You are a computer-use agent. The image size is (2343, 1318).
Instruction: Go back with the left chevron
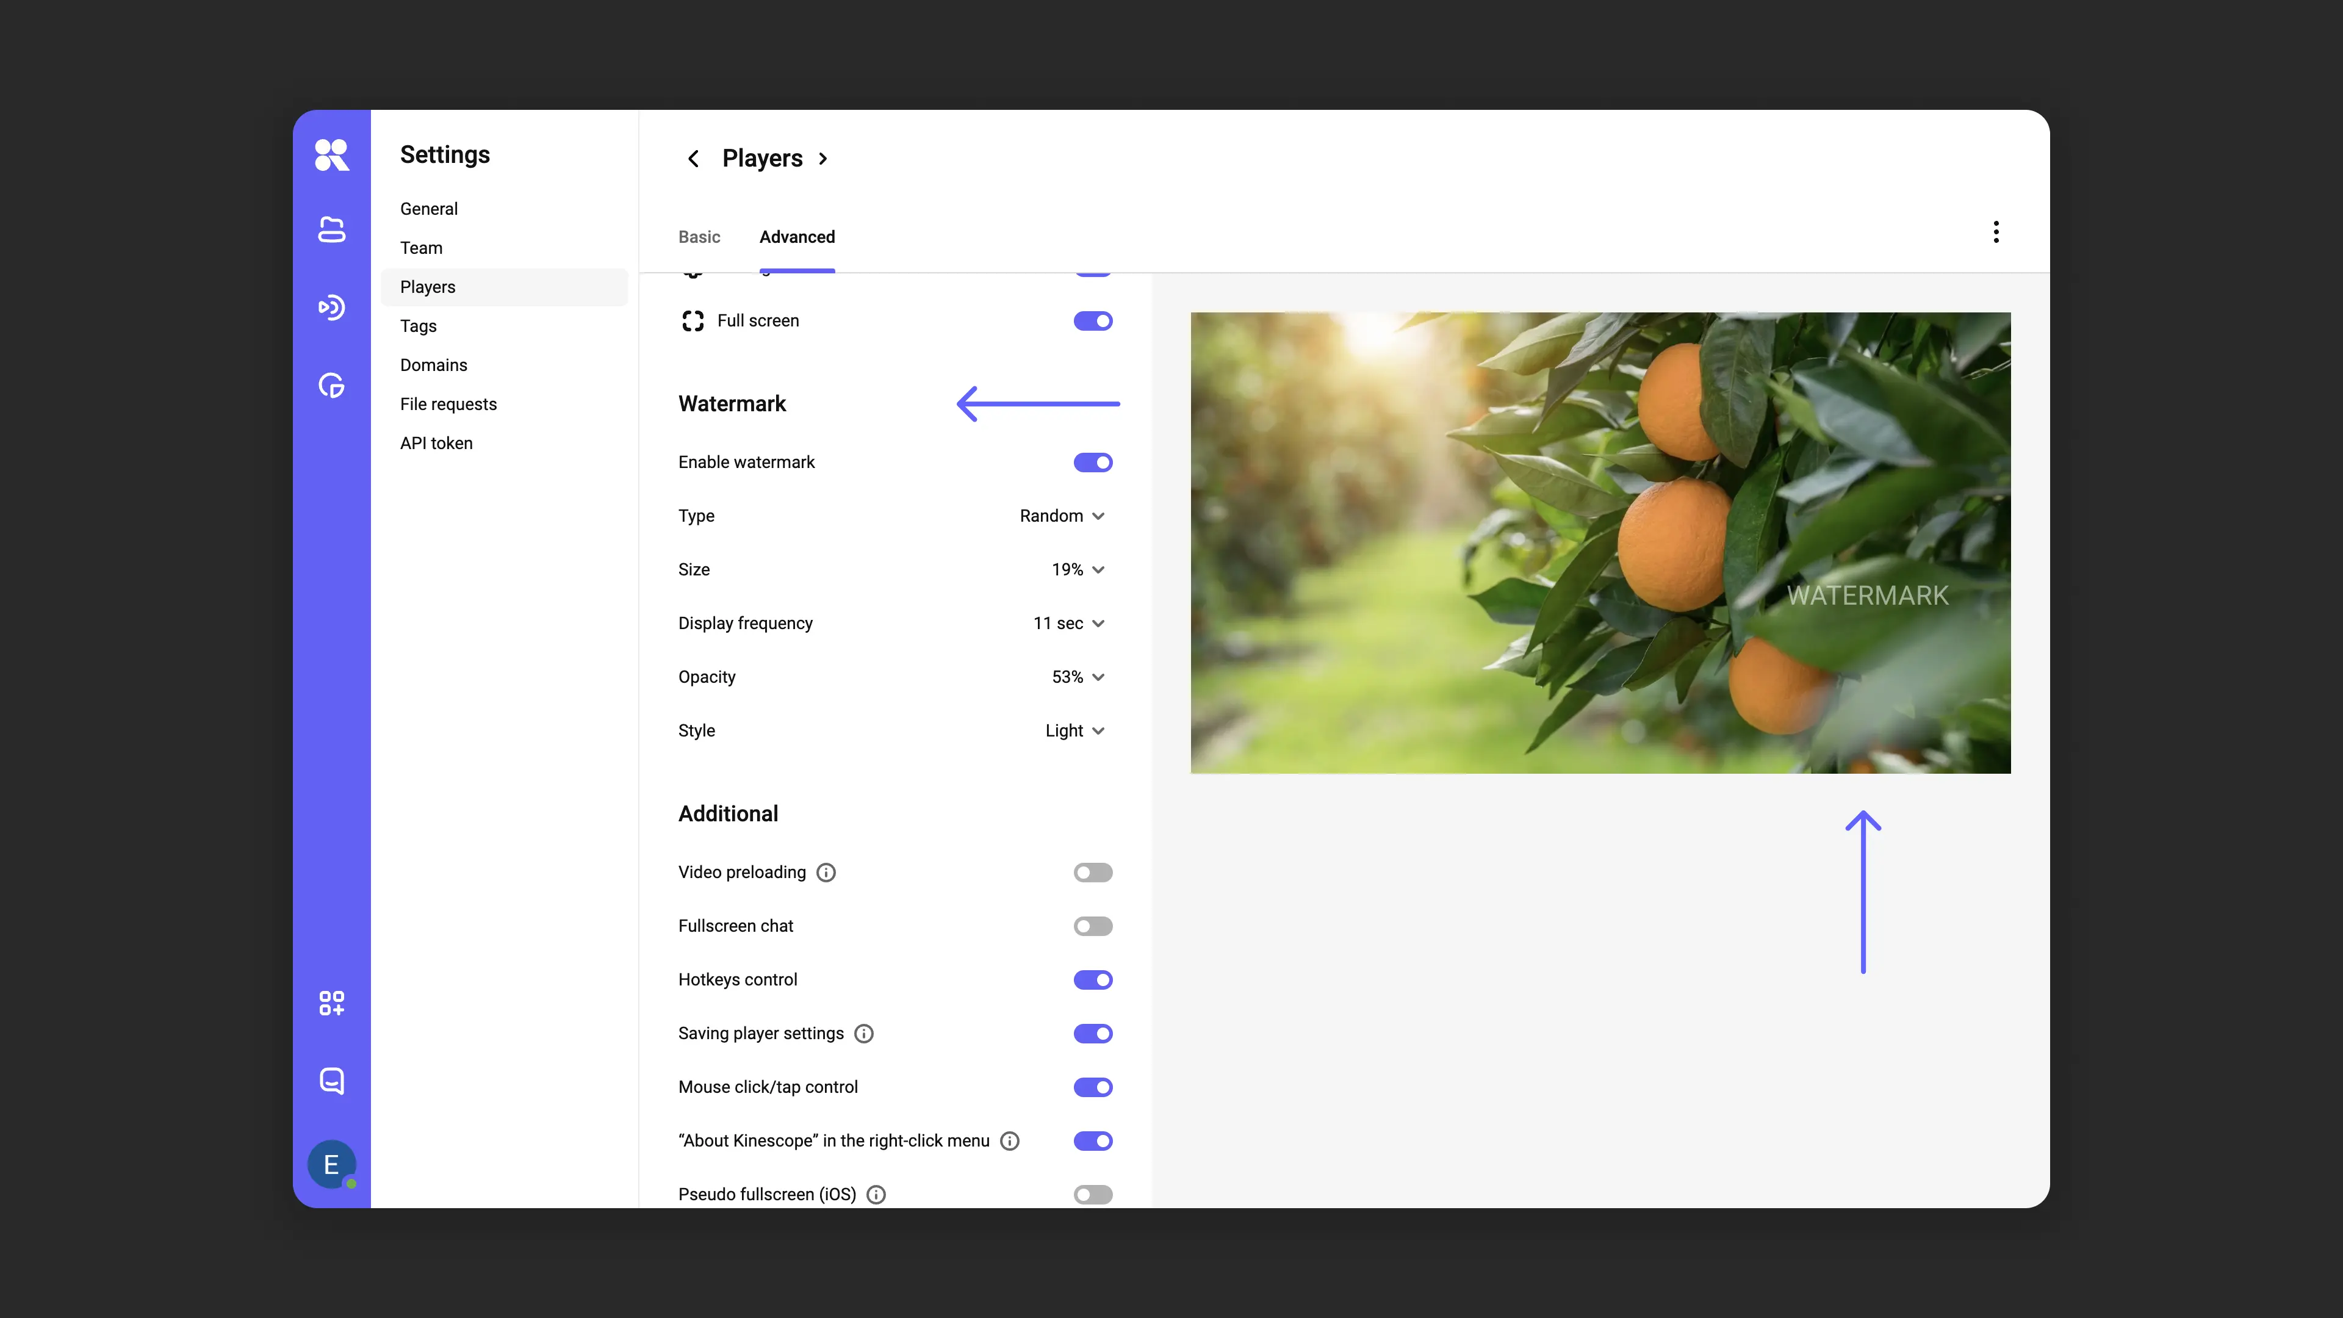click(693, 158)
